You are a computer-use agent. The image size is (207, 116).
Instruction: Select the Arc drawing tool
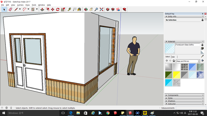[24, 9]
